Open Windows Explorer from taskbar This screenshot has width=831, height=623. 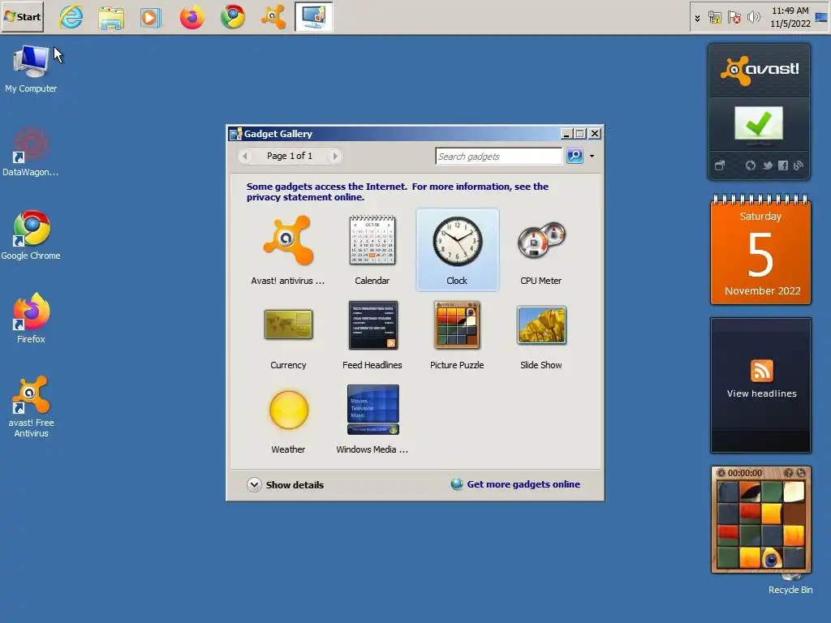point(111,17)
